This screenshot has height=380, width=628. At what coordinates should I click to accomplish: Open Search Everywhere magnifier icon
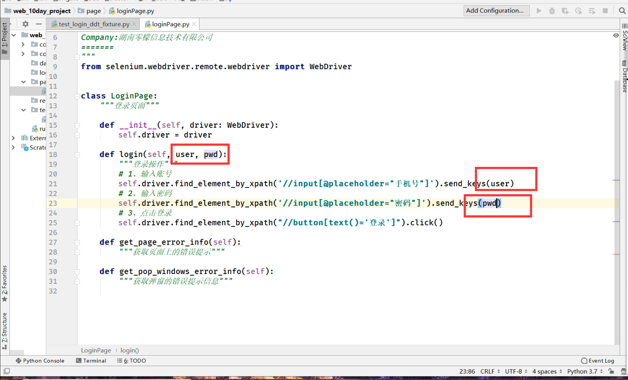tap(622, 11)
